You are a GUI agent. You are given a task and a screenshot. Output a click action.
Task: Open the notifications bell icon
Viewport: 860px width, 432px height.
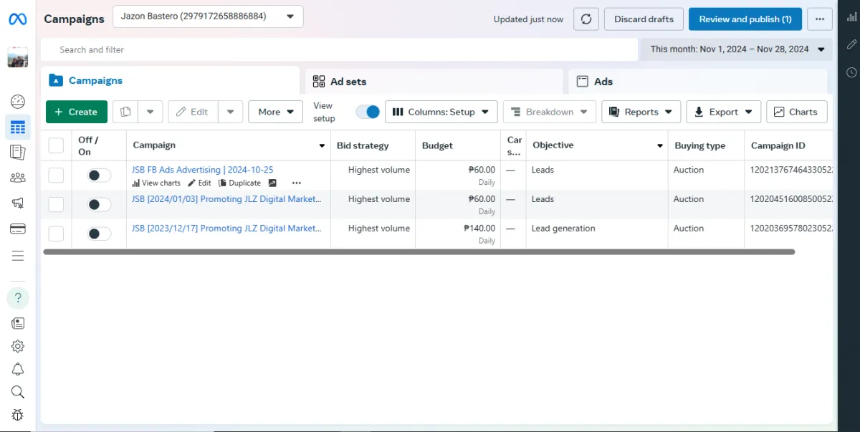click(18, 369)
